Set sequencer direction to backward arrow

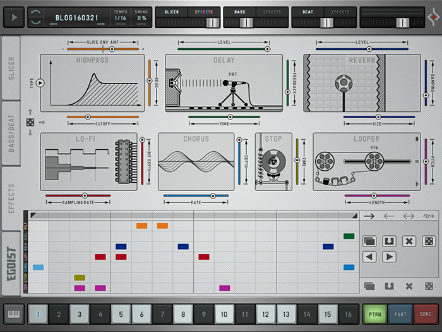[389, 216]
